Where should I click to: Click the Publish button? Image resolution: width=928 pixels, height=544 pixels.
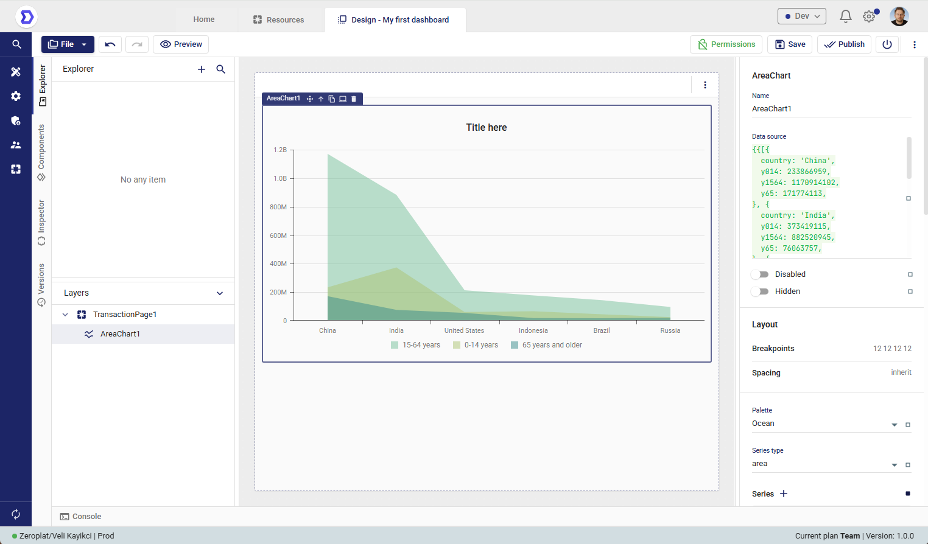[845, 44]
